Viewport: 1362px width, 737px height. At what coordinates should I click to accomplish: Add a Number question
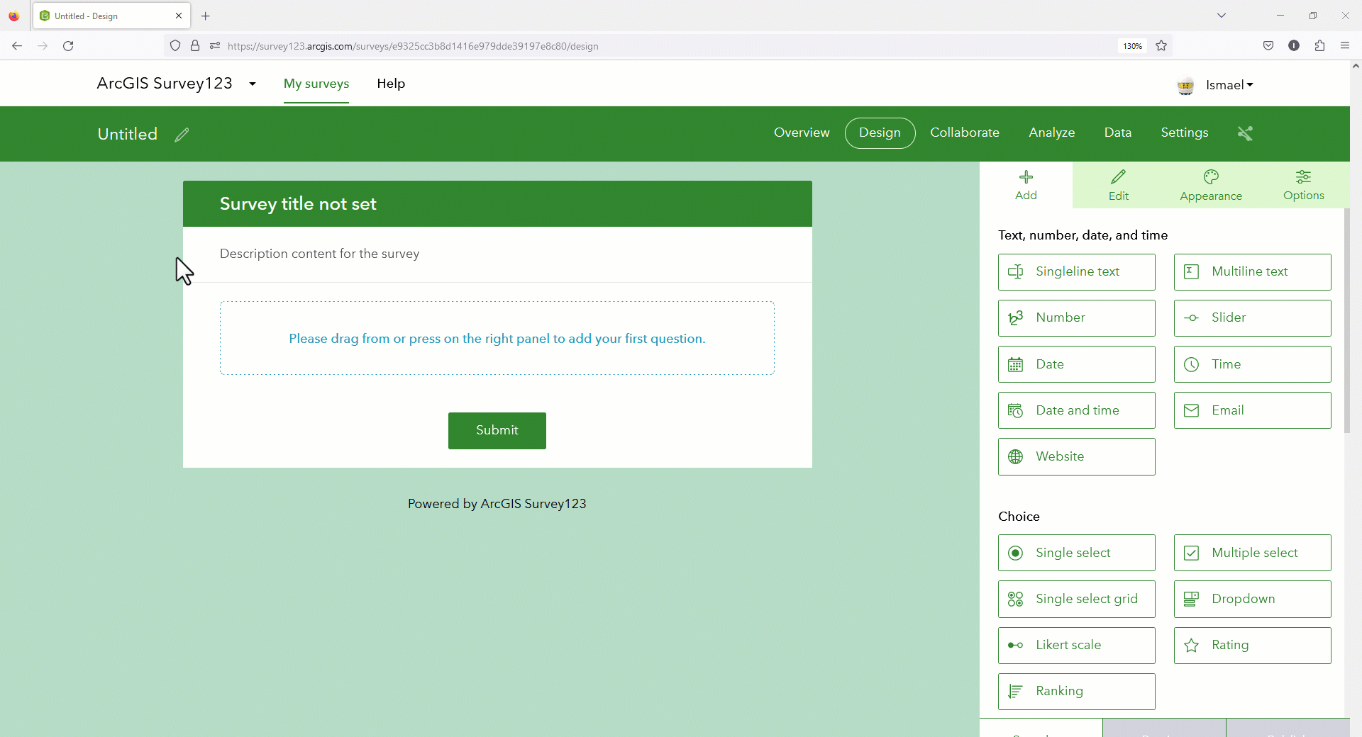tap(1076, 318)
